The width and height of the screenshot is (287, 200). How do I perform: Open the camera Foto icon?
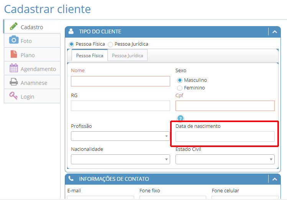(x=14, y=40)
